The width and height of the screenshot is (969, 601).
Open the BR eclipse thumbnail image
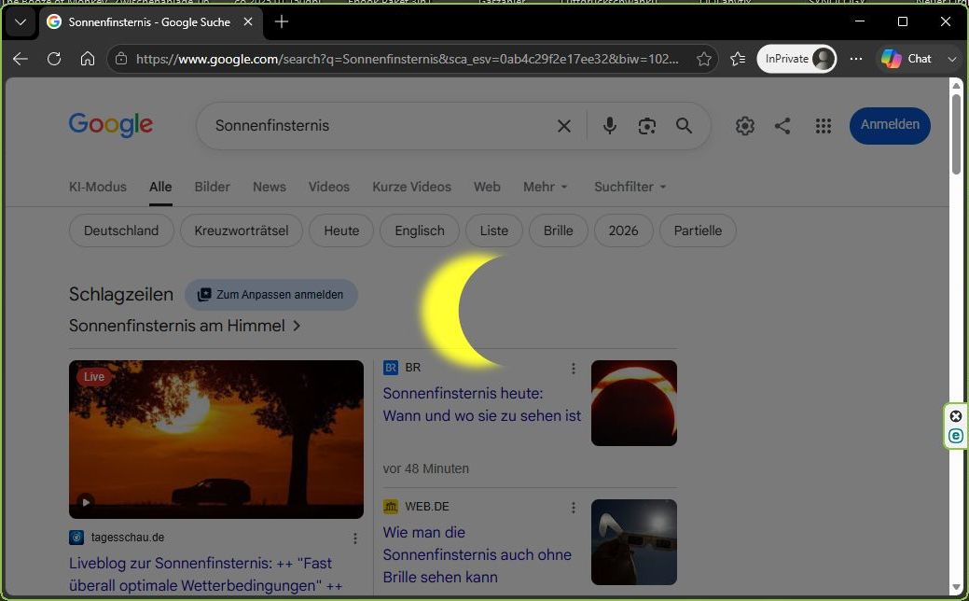634,403
